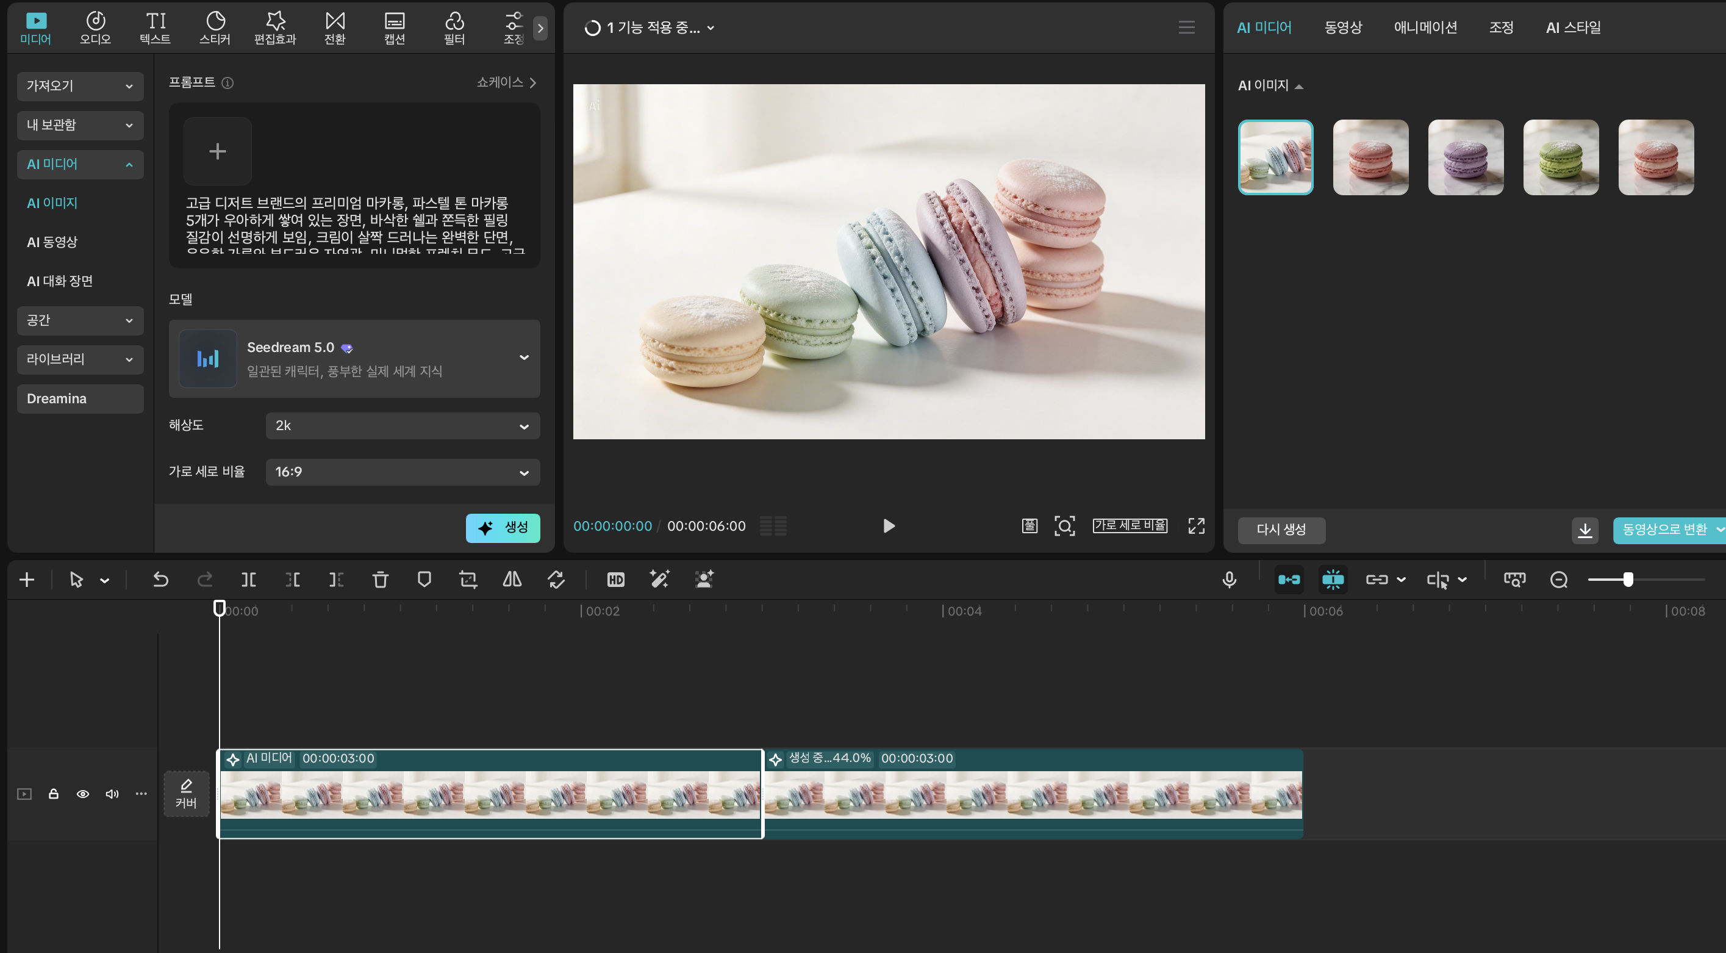The width and height of the screenshot is (1726, 953).
Task: Click the crop icon in timeline toolbar
Action: [x=468, y=580]
